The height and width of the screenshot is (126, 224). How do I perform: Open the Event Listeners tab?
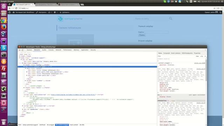(176, 53)
